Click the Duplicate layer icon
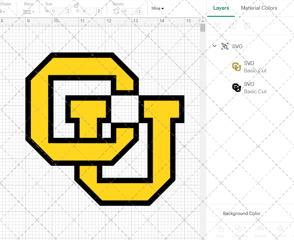The width and height of the screenshot is (294, 240). tap(232, 26)
